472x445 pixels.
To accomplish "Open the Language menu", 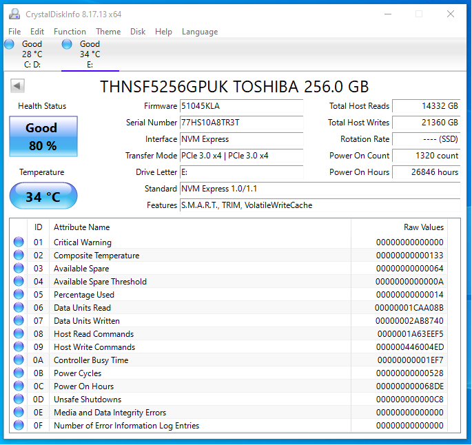I will pyautogui.click(x=199, y=32).
